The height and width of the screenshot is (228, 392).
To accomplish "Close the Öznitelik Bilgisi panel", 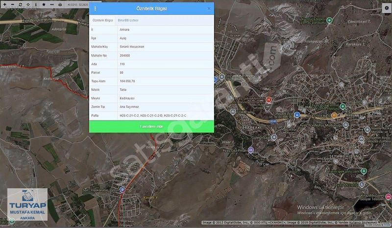I will coord(209,9).
